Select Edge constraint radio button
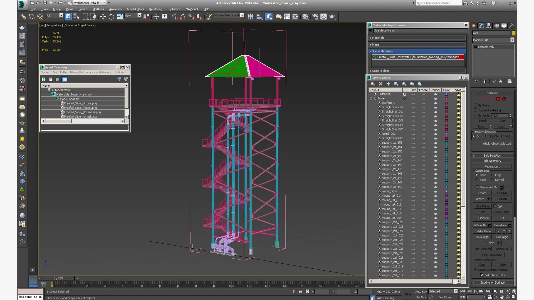 tap(492, 175)
